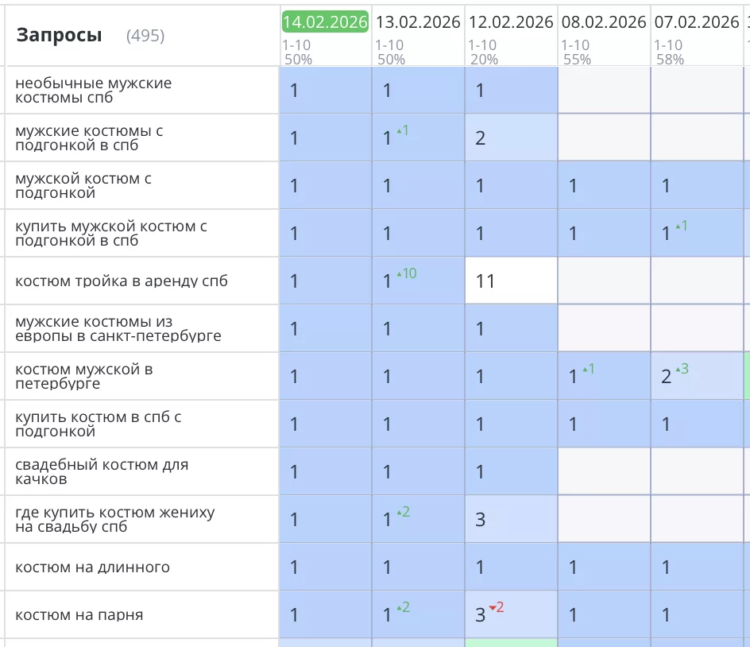
Task: Click the green +10 change indicator
Action: [x=407, y=273]
